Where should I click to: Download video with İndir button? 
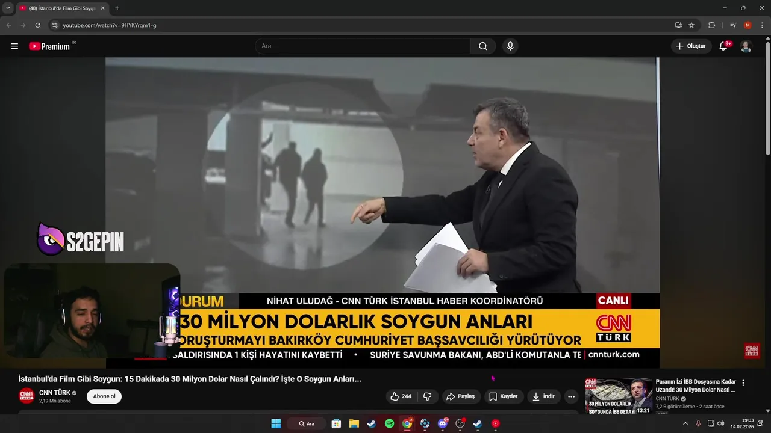tap(543, 396)
